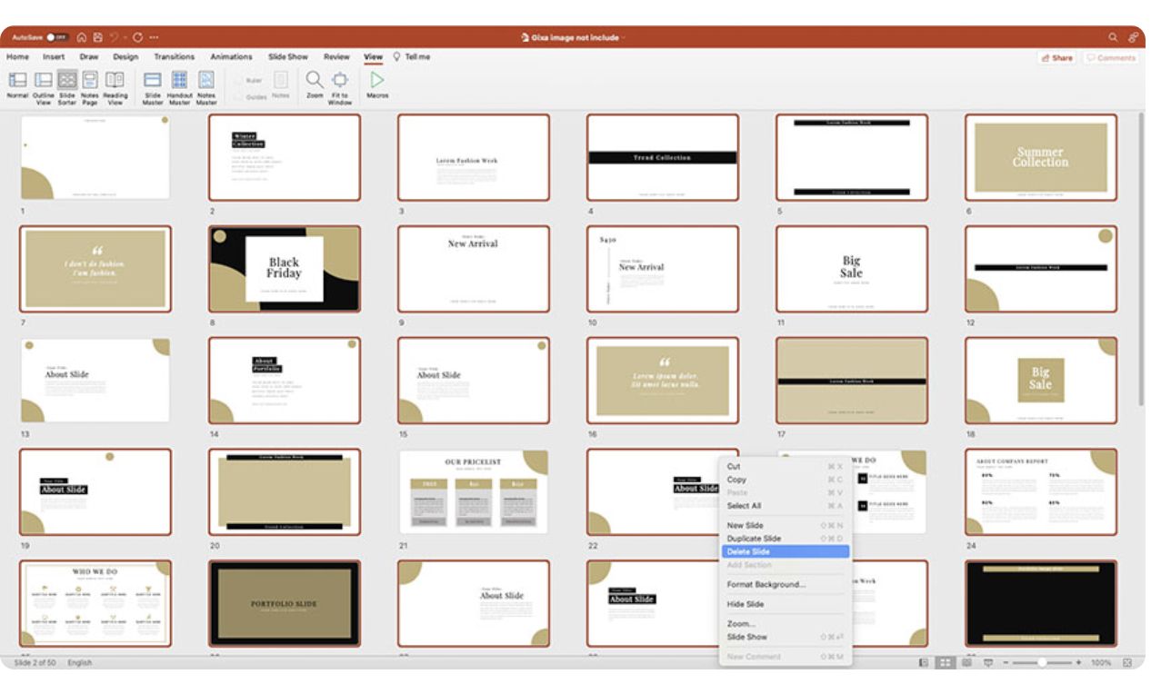Click the 100% zoom level
Image resolution: width=1171 pixels, height=694 pixels.
(x=1101, y=663)
